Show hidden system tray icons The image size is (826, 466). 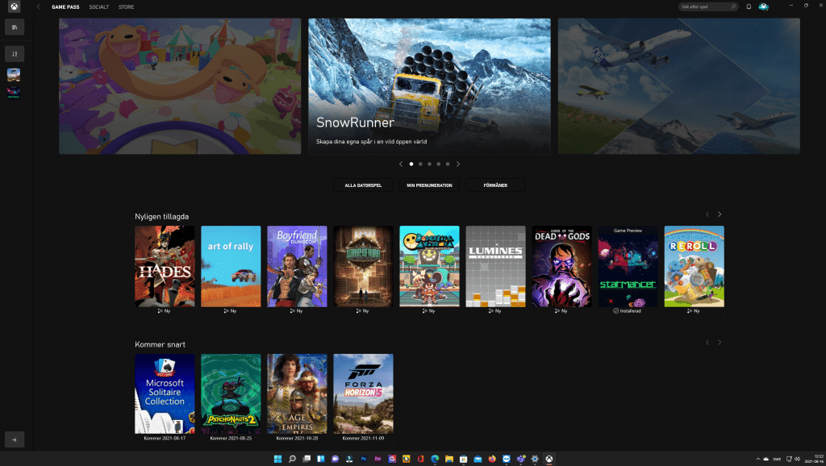(758, 460)
